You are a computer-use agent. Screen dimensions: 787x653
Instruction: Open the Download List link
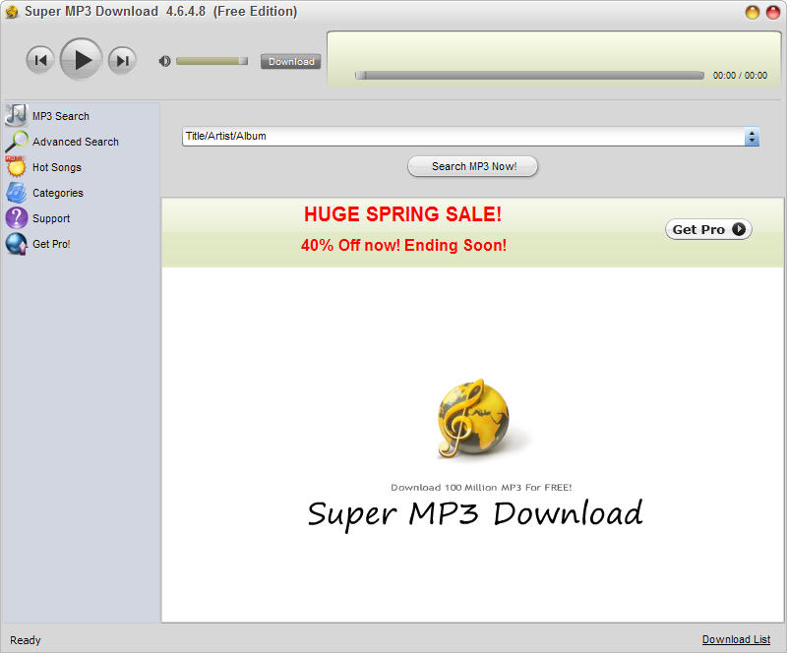(x=736, y=639)
